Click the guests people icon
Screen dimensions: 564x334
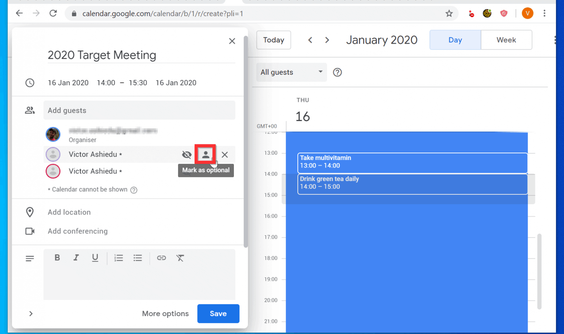tap(30, 110)
